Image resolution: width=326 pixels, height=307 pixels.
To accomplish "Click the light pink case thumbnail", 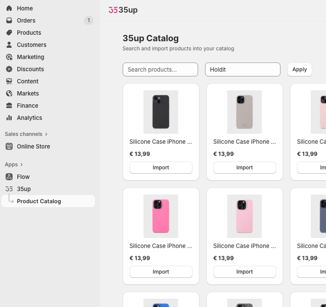I will pyautogui.click(x=244, y=216).
